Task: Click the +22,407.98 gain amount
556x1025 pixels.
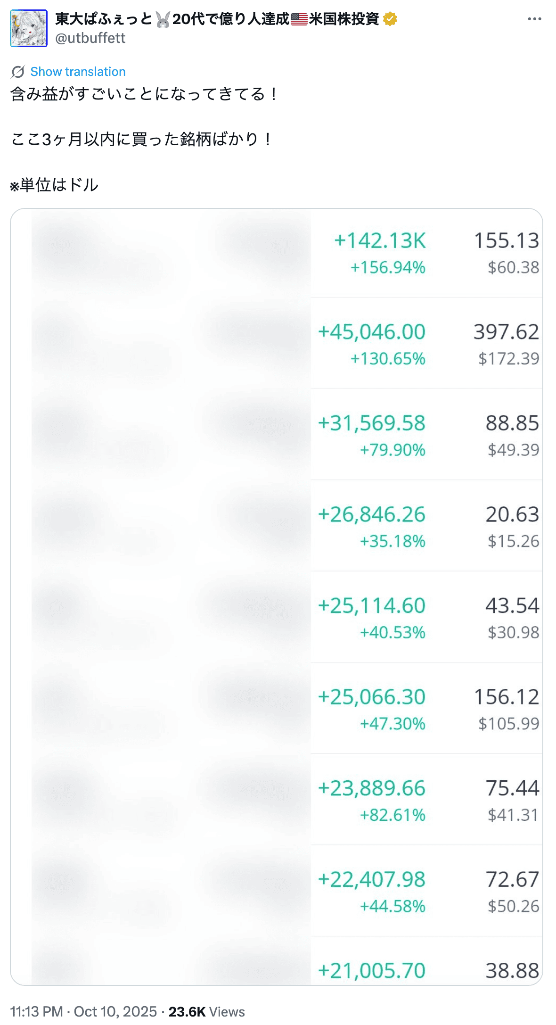Action: [372, 879]
